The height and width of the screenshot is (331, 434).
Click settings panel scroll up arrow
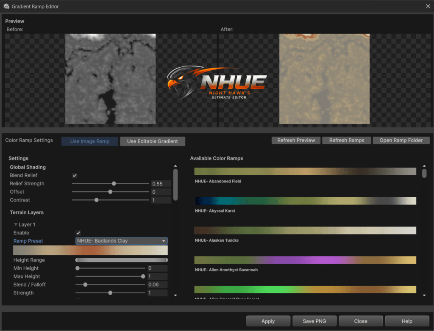(x=175, y=166)
